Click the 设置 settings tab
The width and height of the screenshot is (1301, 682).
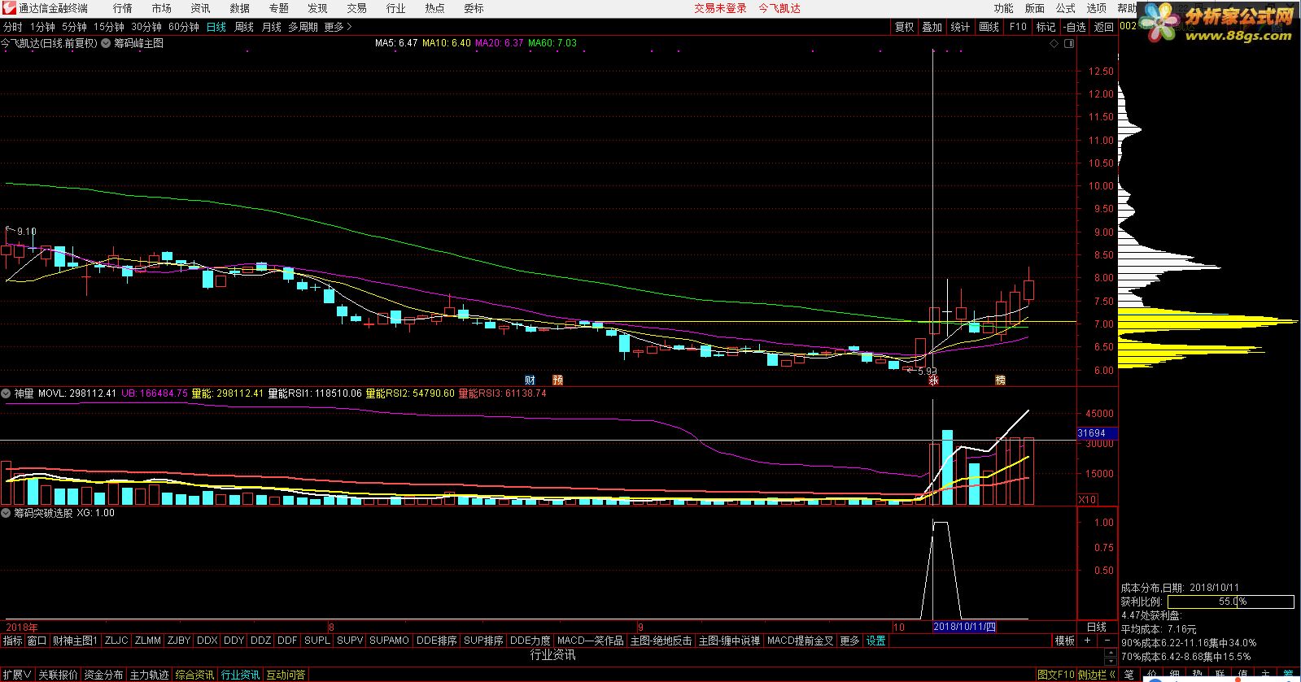click(x=875, y=641)
